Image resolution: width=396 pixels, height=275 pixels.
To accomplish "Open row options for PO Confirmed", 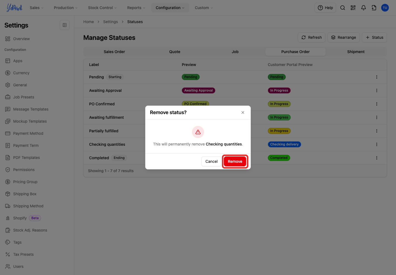I will click(377, 104).
